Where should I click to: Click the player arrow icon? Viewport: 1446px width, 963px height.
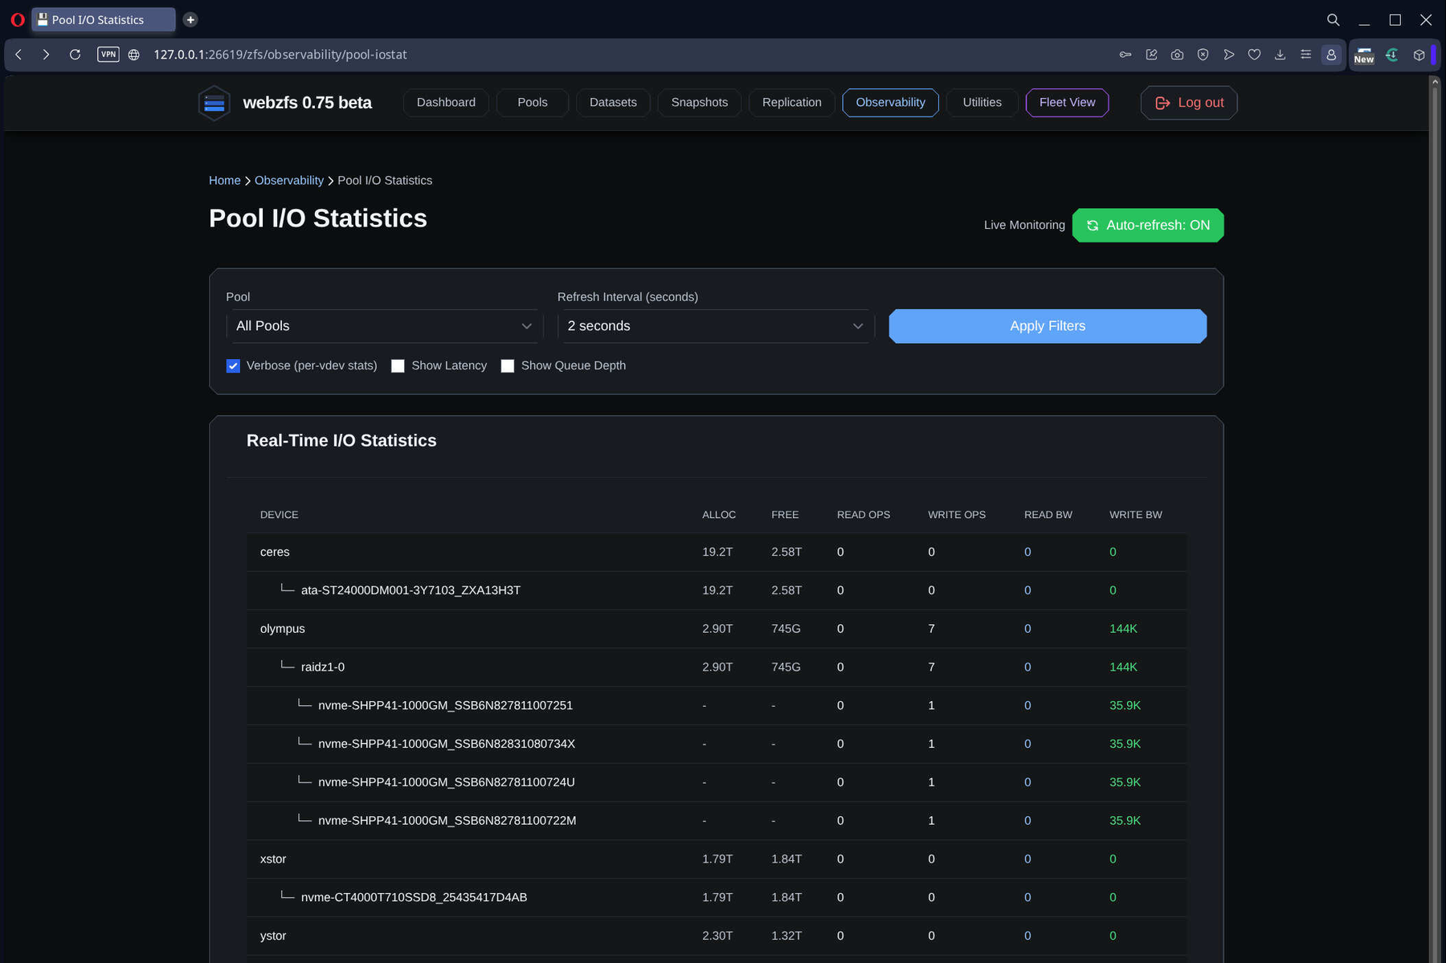[x=1228, y=55]
